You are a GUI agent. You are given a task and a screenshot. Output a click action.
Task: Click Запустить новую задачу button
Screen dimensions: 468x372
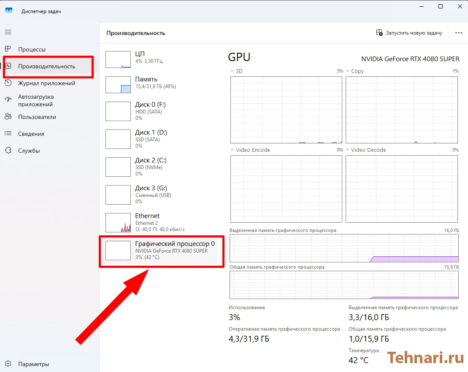click(409, 32)
